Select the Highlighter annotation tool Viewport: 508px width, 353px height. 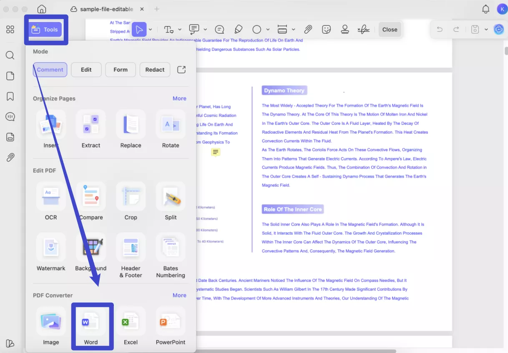pyautogui.click(x=238, y=29)
